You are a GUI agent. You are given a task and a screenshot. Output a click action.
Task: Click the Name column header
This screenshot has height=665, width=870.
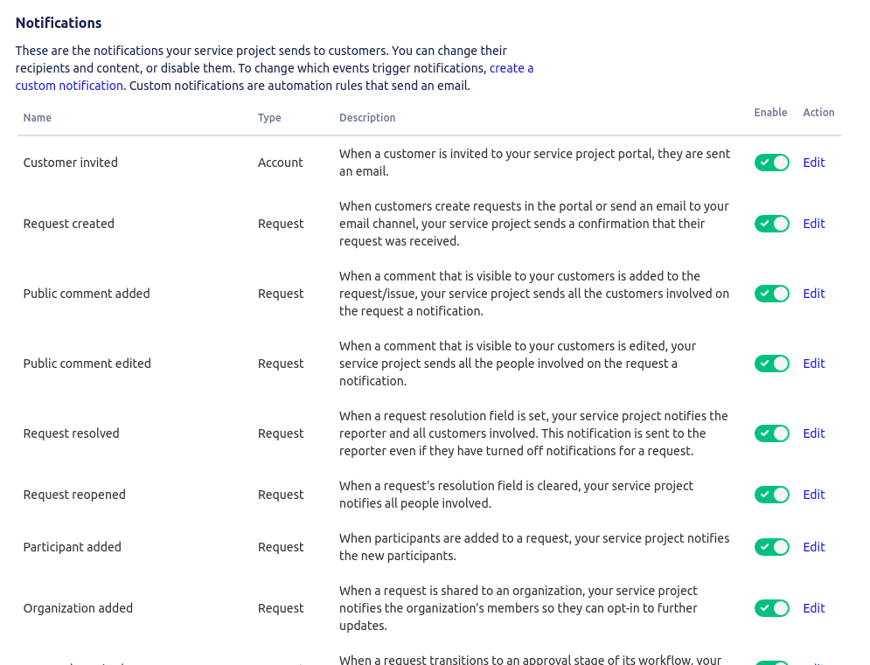[38, 118]
